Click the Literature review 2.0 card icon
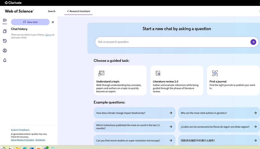 point(158,73)
